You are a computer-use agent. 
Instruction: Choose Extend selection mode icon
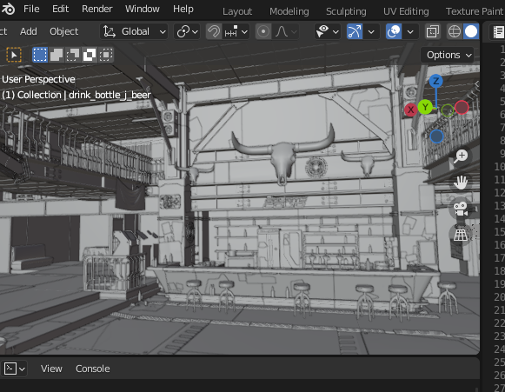(x=56, y=55)
